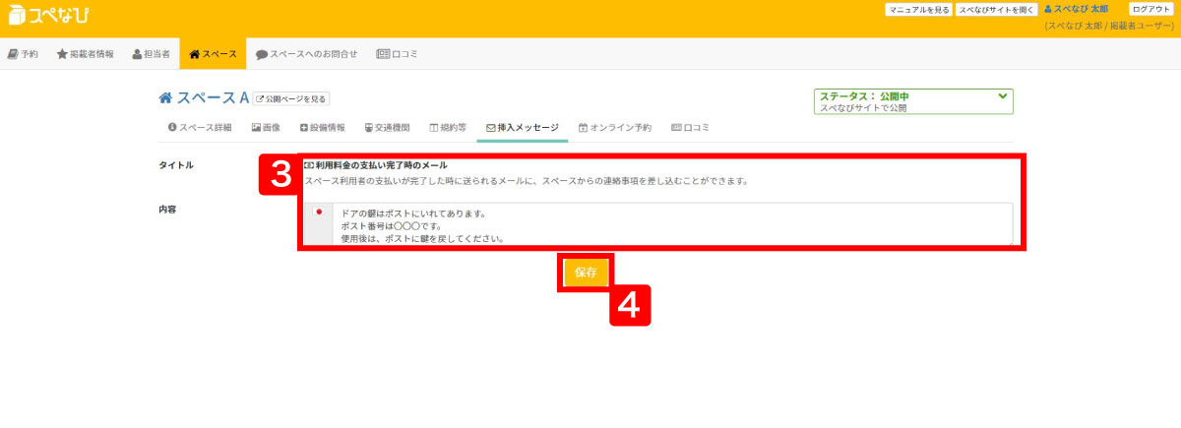Click the ログアウト button
Screen dimensions: 1181x428
[1150, 9]
